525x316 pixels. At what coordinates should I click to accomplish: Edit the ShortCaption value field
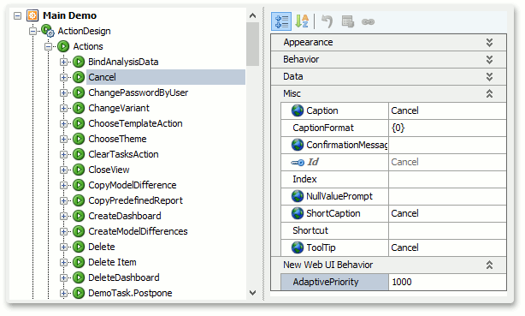[x=447, y=213]
